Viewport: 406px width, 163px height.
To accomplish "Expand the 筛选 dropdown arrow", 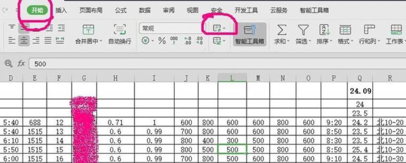I will [x=310, y=42].
